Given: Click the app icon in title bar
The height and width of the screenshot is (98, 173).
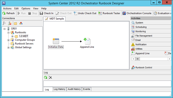Looking at the screenshot, I should (x=4, y=3).
